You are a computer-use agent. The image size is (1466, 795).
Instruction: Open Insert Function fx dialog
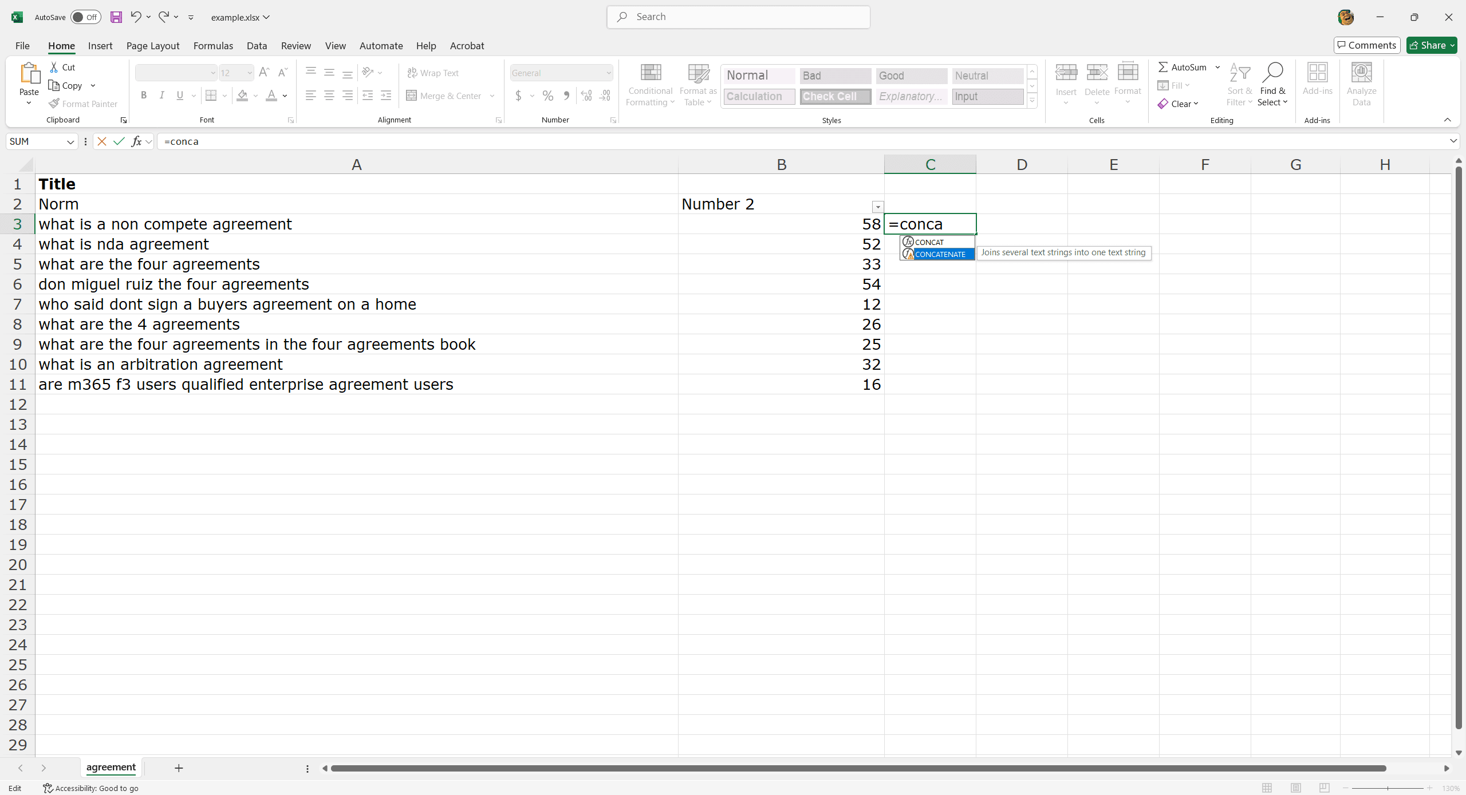point(136,141)
